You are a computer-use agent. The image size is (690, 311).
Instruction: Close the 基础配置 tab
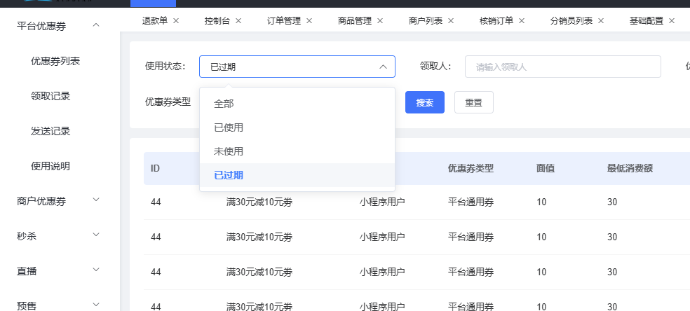pos(672,21)
